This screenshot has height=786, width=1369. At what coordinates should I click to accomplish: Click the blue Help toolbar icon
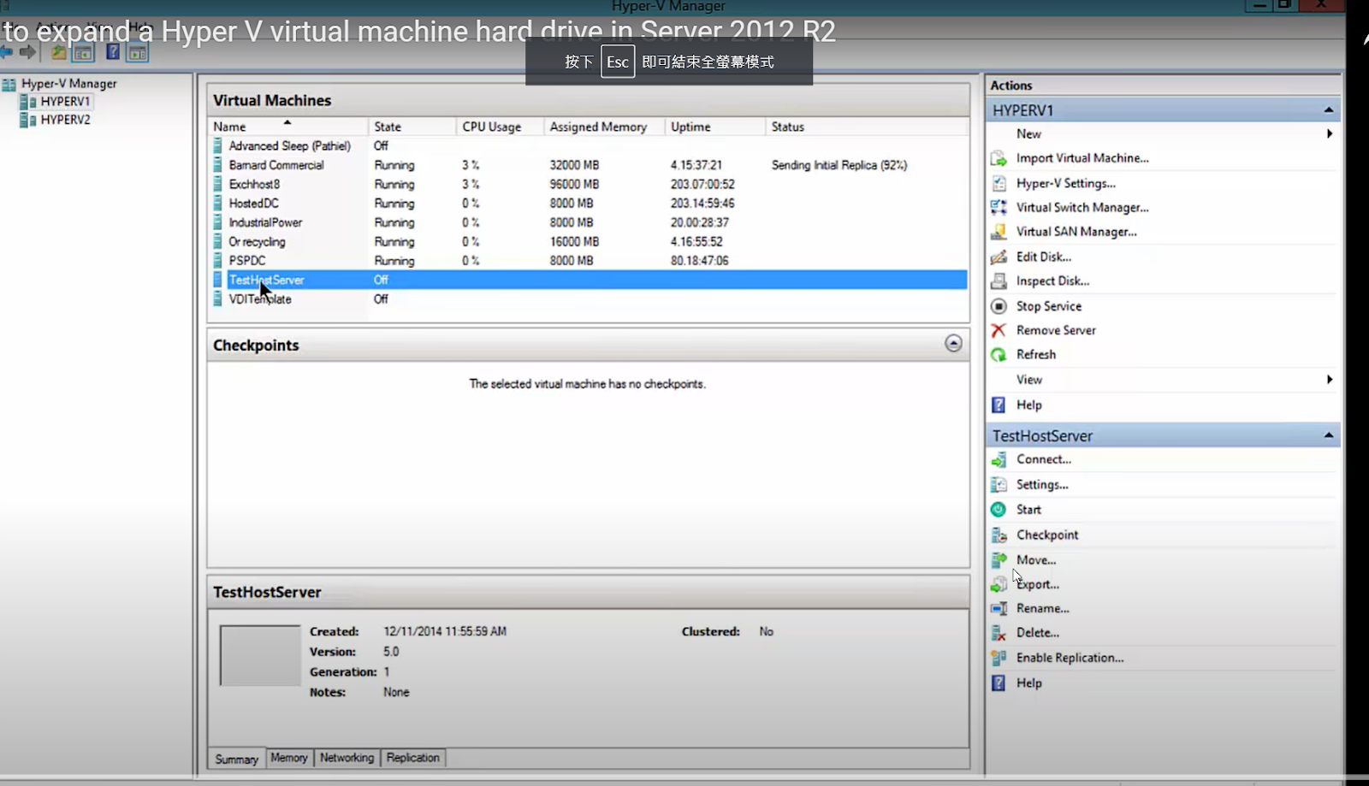[112, 52]
